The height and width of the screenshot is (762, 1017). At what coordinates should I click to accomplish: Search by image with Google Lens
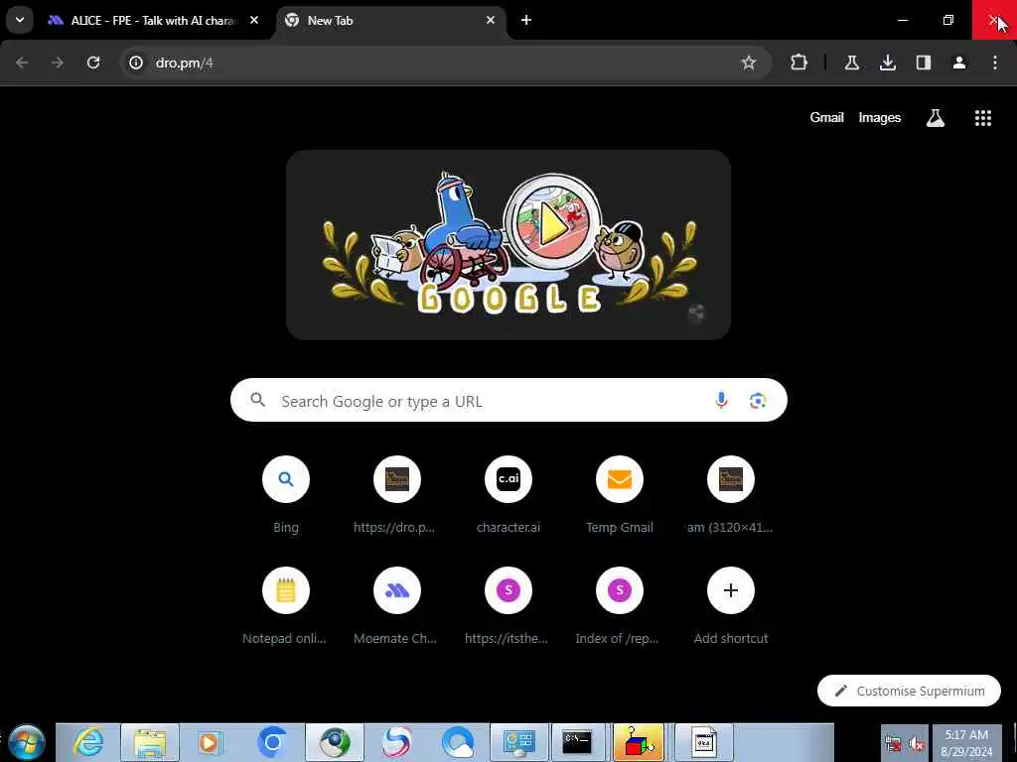tap(758, 401)
